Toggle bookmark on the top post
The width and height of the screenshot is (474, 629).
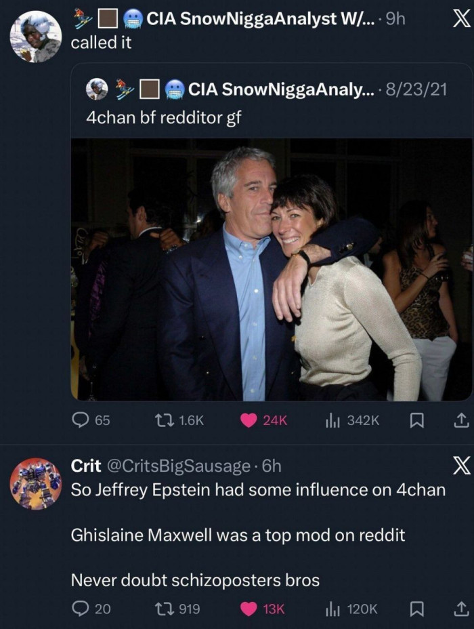point(418,420)
